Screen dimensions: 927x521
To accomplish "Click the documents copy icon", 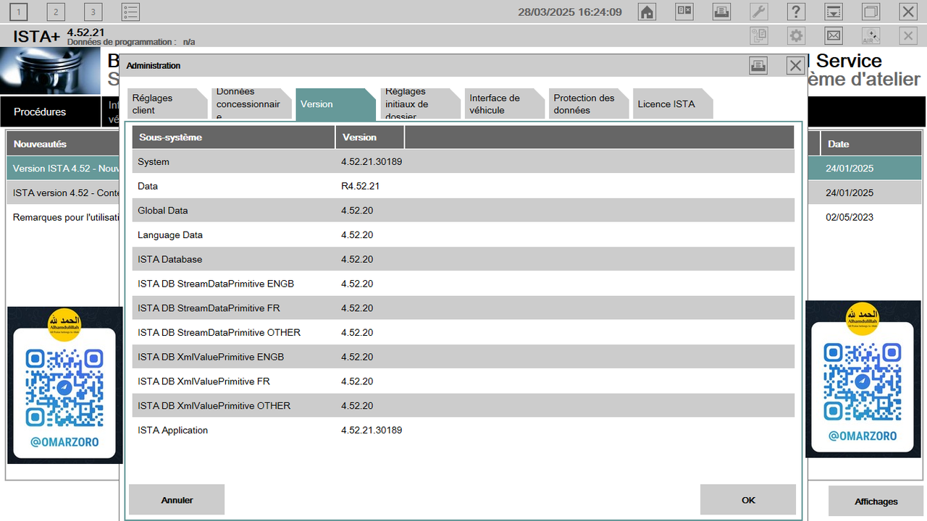I will tap(758, 36).
